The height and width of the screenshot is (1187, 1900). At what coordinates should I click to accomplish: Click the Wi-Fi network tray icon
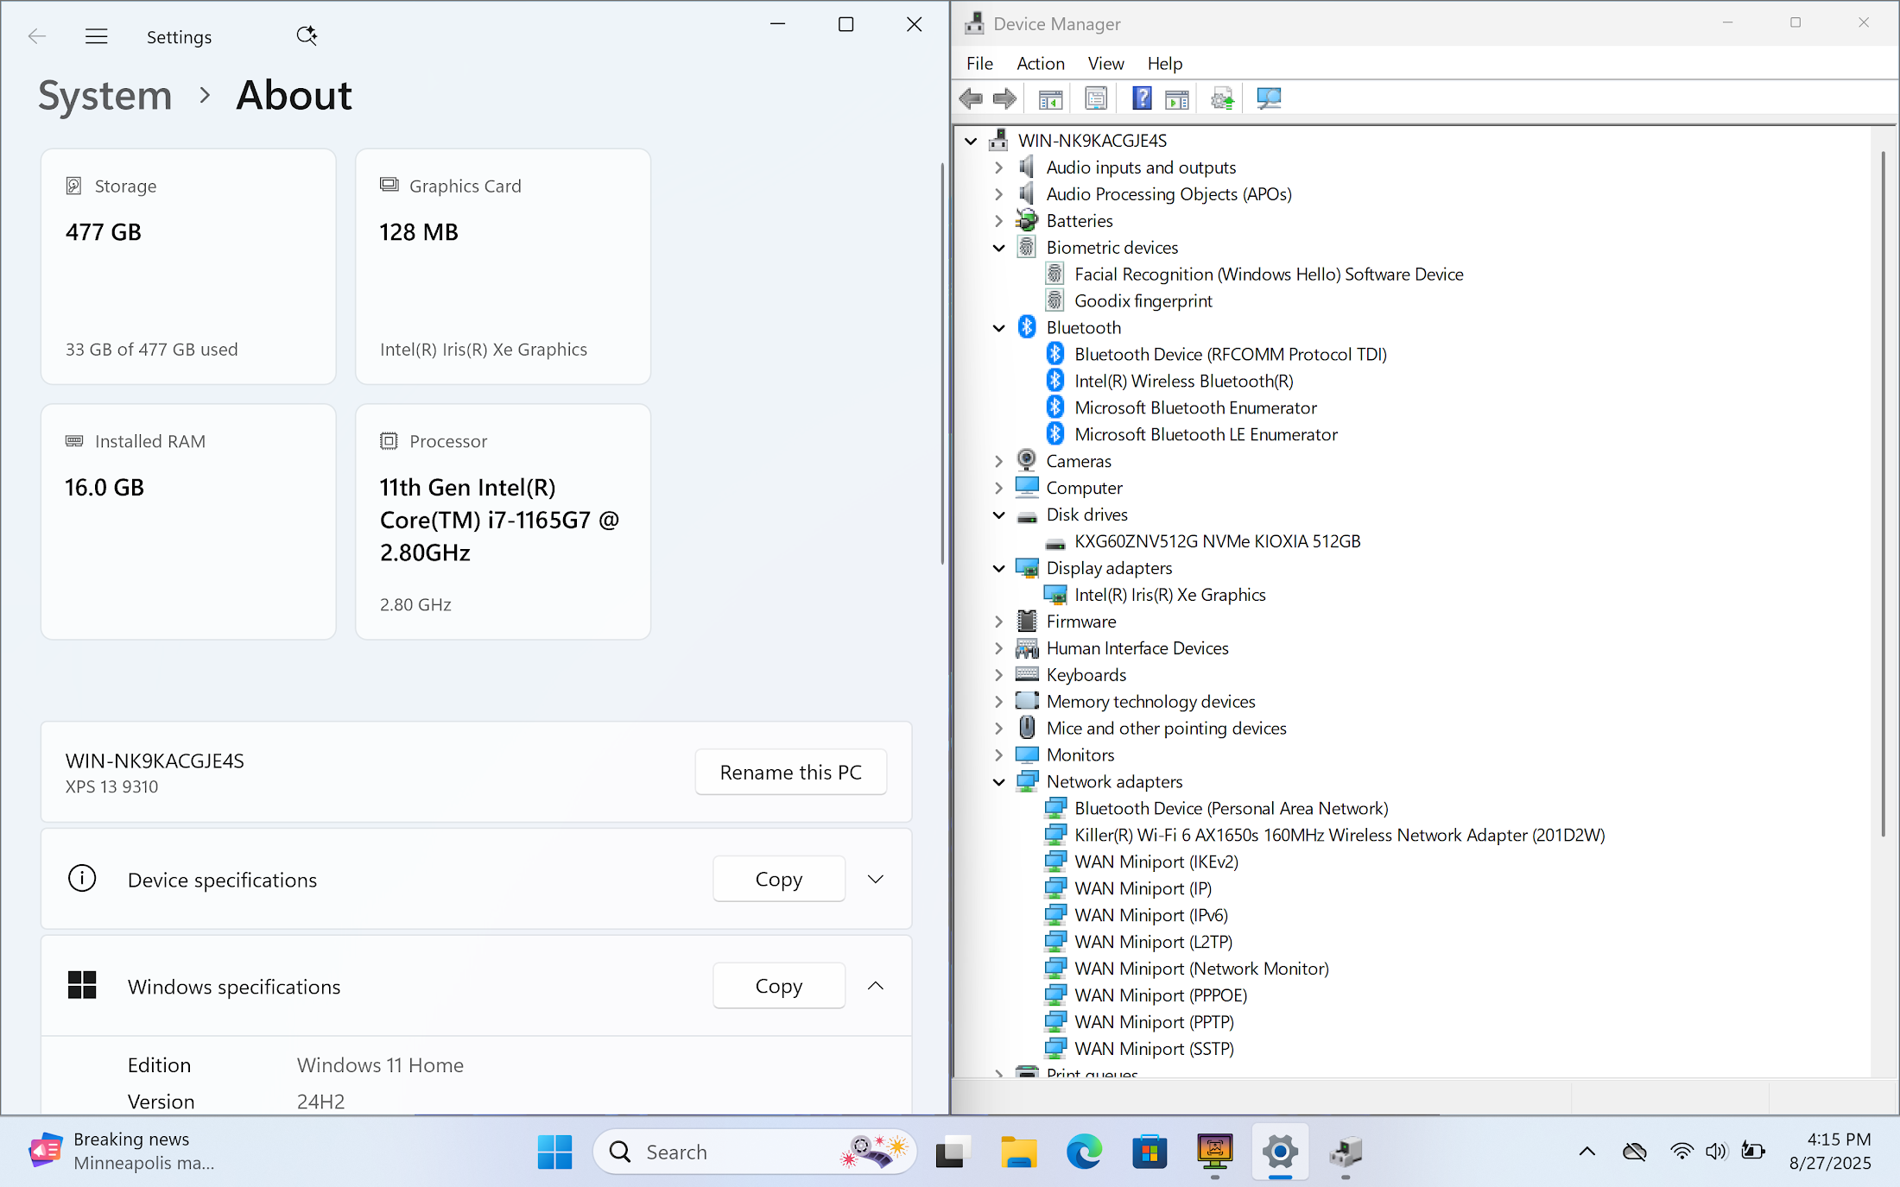tap(1681, 1152)
